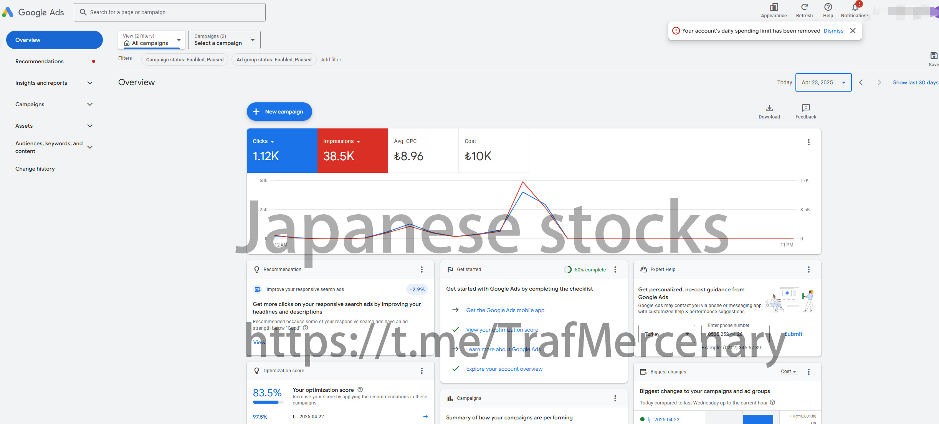Click the +2.9% recommendation badge
939x424 pixels.
coord(417,289)
